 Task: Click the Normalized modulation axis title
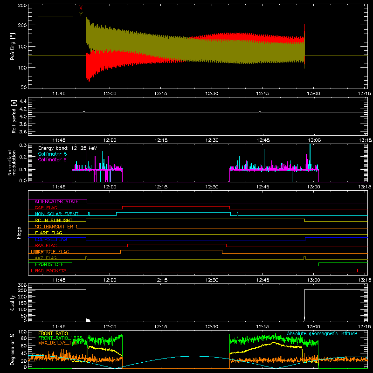(x=12, y=163)
